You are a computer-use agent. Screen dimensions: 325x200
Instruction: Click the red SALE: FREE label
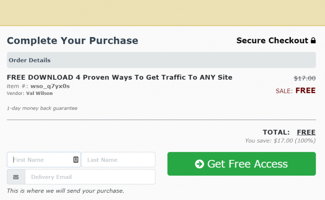tap(295, 90)
